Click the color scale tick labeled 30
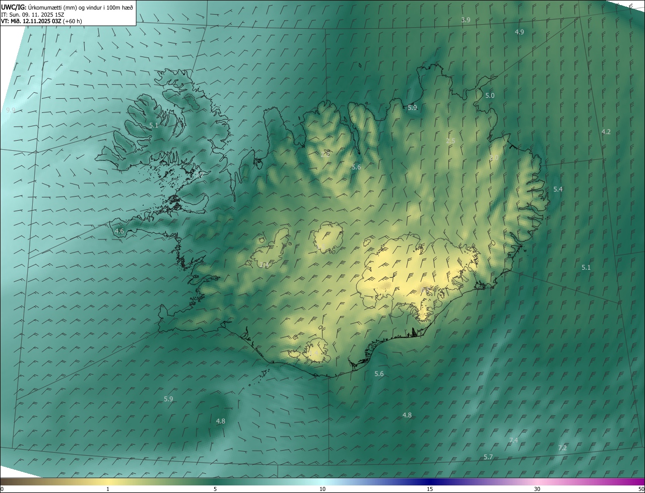 click(537, 489)
